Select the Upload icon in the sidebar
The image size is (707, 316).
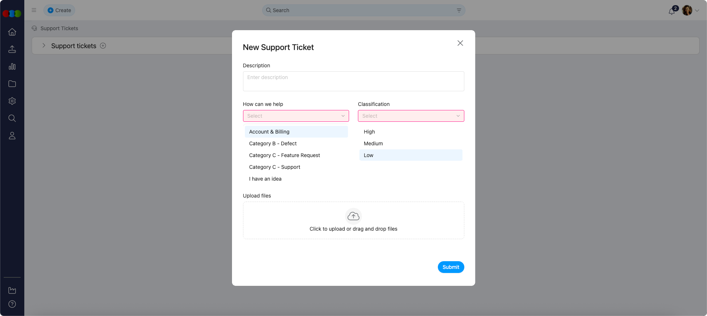(x=12, y=49)
